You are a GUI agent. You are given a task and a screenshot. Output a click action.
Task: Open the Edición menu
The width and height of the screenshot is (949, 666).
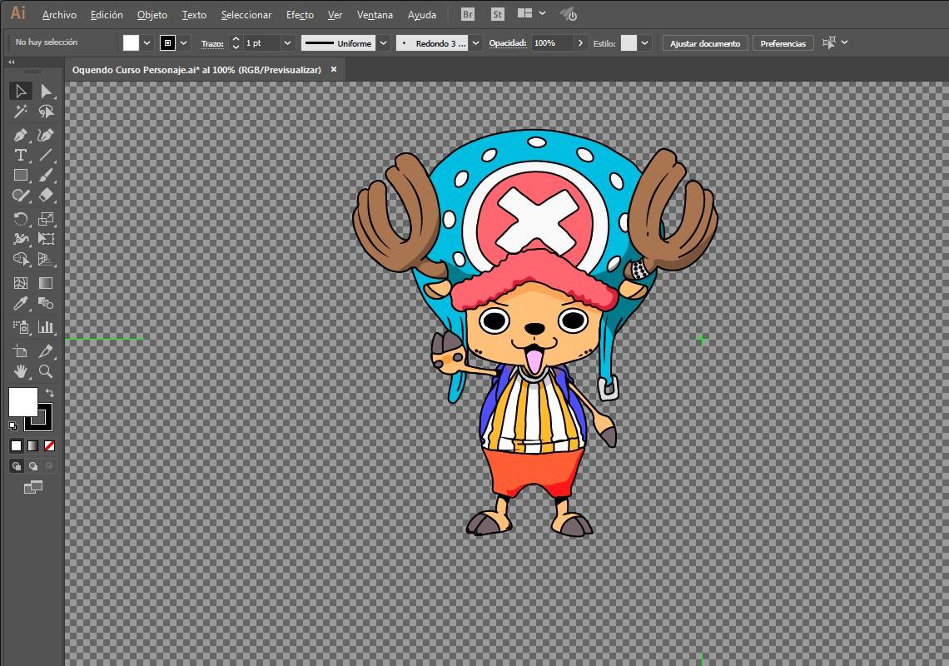click(107, 14)
